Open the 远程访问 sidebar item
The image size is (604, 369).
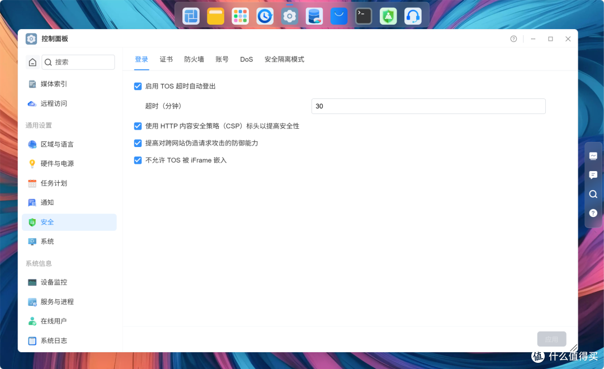[69, 103]
